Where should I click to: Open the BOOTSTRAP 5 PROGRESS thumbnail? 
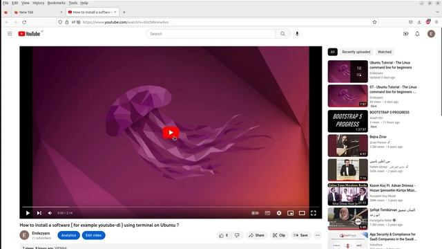(x=348, y=121)
